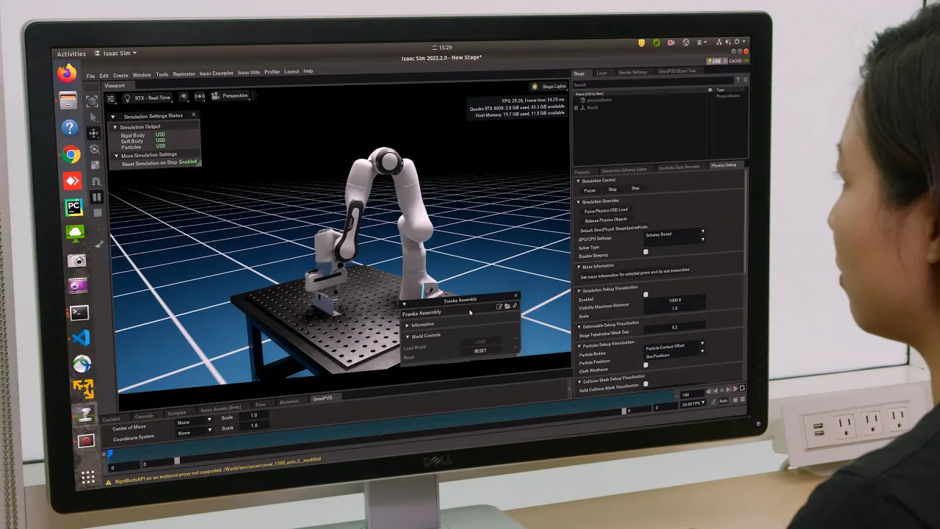
Task: Open the Create menu
Action: coord(120,75)
